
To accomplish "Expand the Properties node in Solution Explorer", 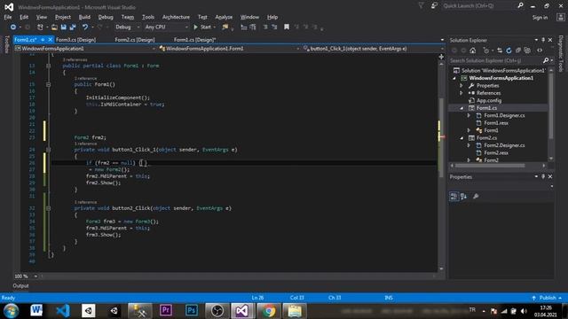I will (x=461, y=86).
